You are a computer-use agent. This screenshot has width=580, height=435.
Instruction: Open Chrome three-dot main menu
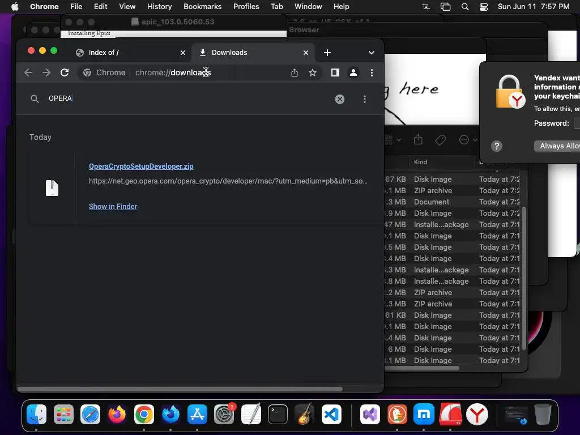click(372, 72)
